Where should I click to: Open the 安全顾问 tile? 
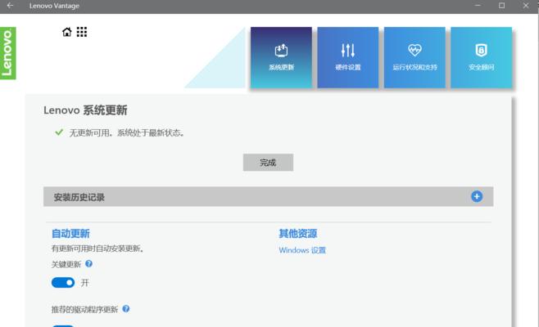(482, 58)
